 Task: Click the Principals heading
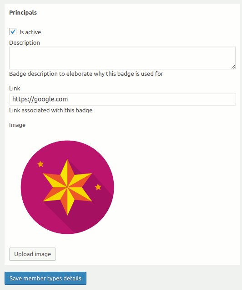[23, 13]
